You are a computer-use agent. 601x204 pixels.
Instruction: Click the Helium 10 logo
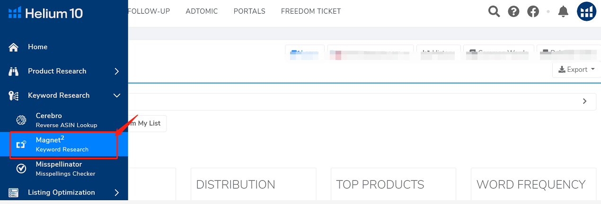[x=45, y=13]
